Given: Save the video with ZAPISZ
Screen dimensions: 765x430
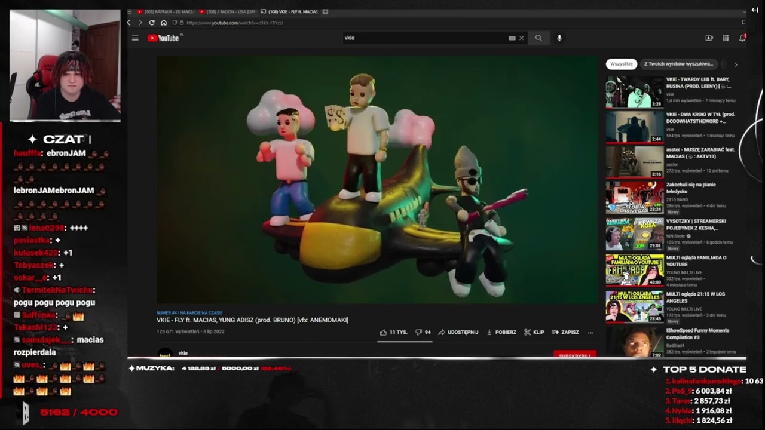Looking at the screenshot, I should click(x=565, y=332).
